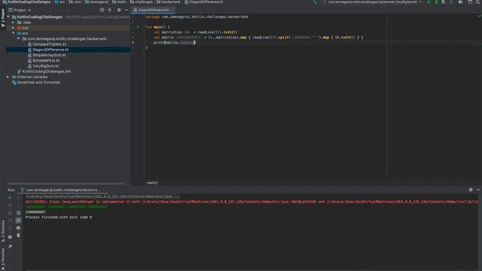This screenshot has height=271, width=482.
Task: Collapse the KotlinCodingChallenges root node
Action: [x=8, y=17]
